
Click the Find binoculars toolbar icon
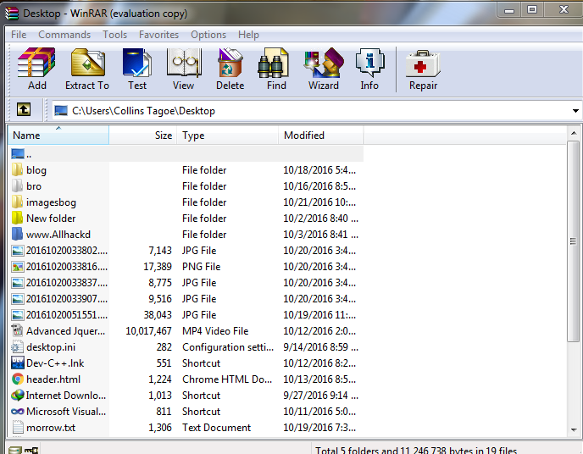click(x=274, y=62)
